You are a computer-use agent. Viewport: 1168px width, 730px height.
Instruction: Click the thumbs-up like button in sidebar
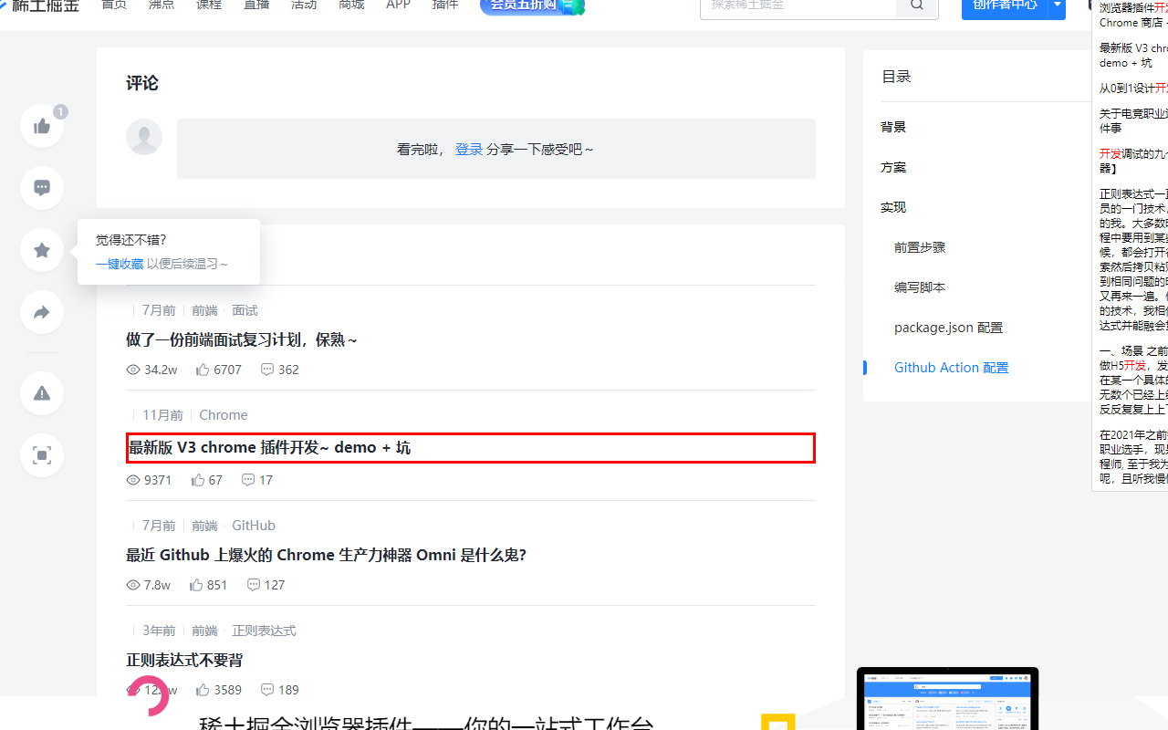click(x=42, y=126)
